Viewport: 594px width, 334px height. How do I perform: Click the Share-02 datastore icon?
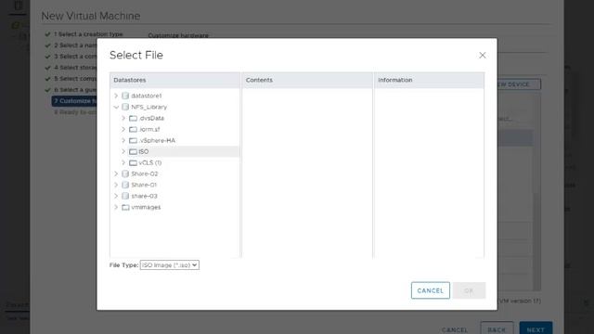click(125, 173)
